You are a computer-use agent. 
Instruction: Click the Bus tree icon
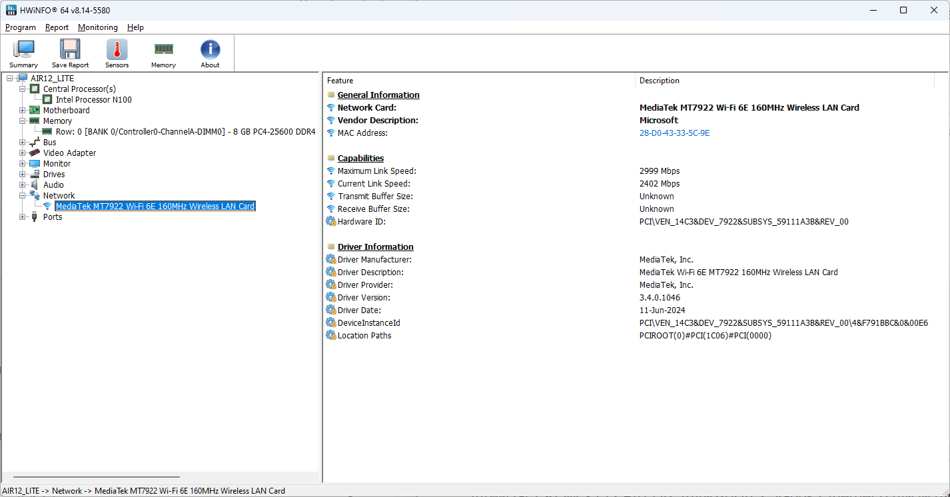(35, 143)
